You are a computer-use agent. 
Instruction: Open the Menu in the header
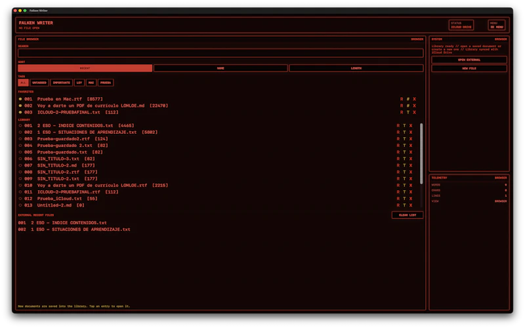click(x=497, y=25)
